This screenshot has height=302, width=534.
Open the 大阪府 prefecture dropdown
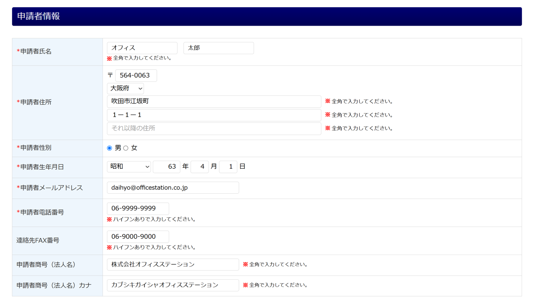125,89
